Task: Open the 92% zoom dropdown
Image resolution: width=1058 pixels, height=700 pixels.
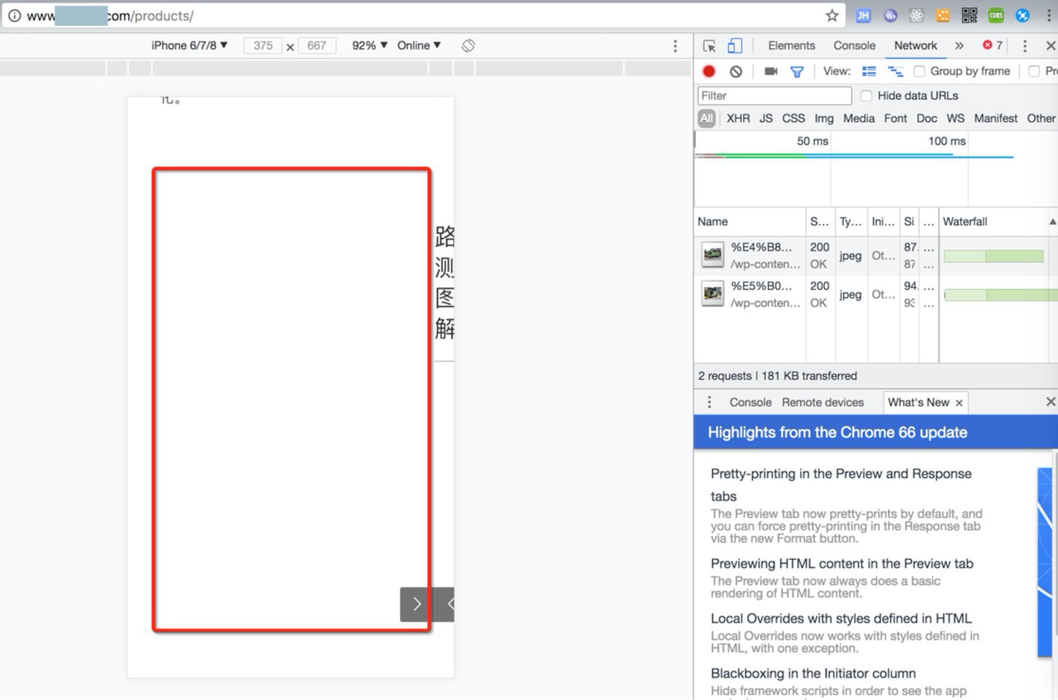Action: point(370,45)
